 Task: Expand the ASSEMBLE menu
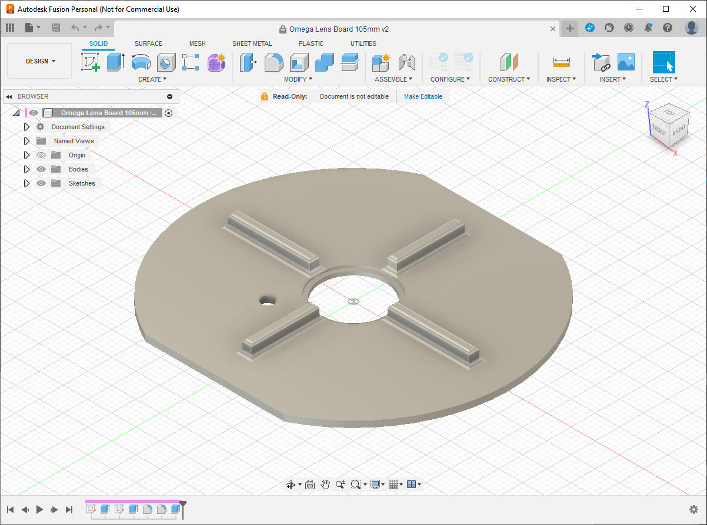click(x=393, y=79)
